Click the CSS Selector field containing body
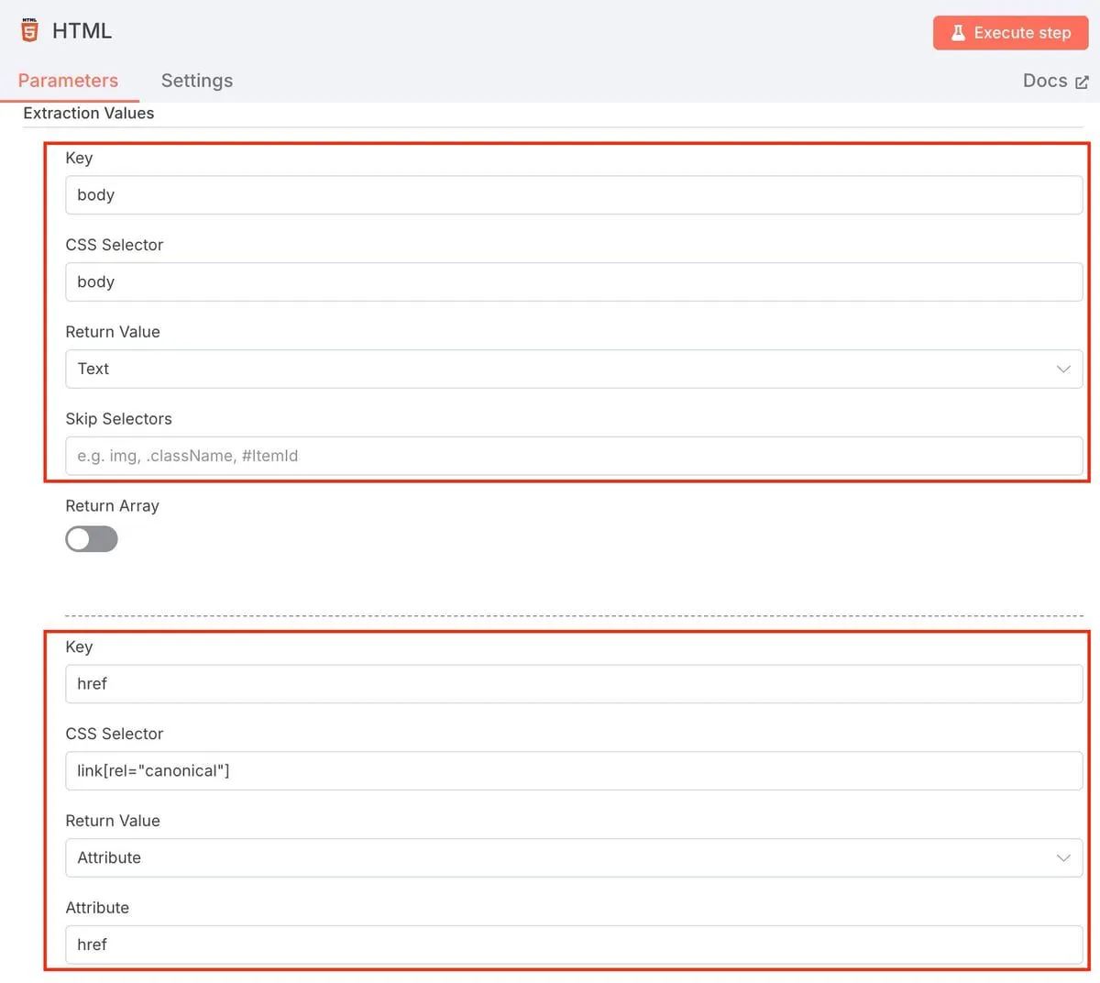 (x=573, y=282)
